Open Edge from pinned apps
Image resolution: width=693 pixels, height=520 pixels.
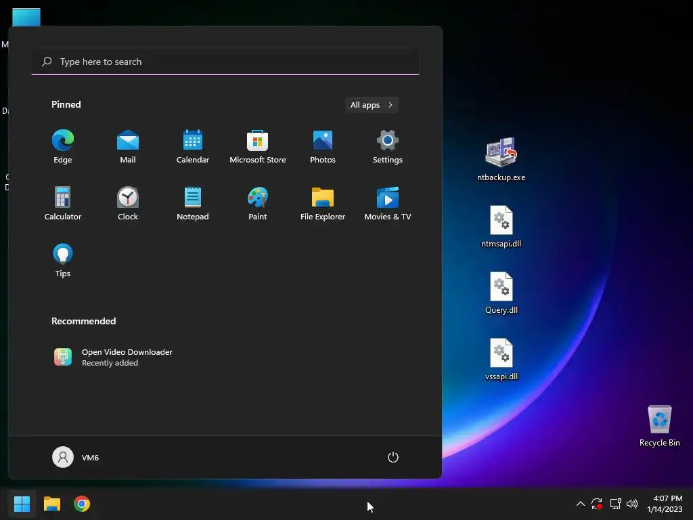point(62,147)
